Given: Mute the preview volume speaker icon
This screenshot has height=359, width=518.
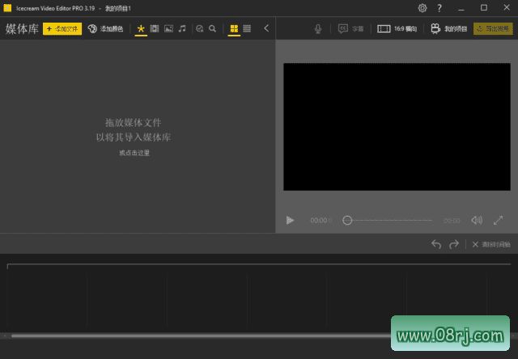Looking at the screenshot, I should pos(477,220).
